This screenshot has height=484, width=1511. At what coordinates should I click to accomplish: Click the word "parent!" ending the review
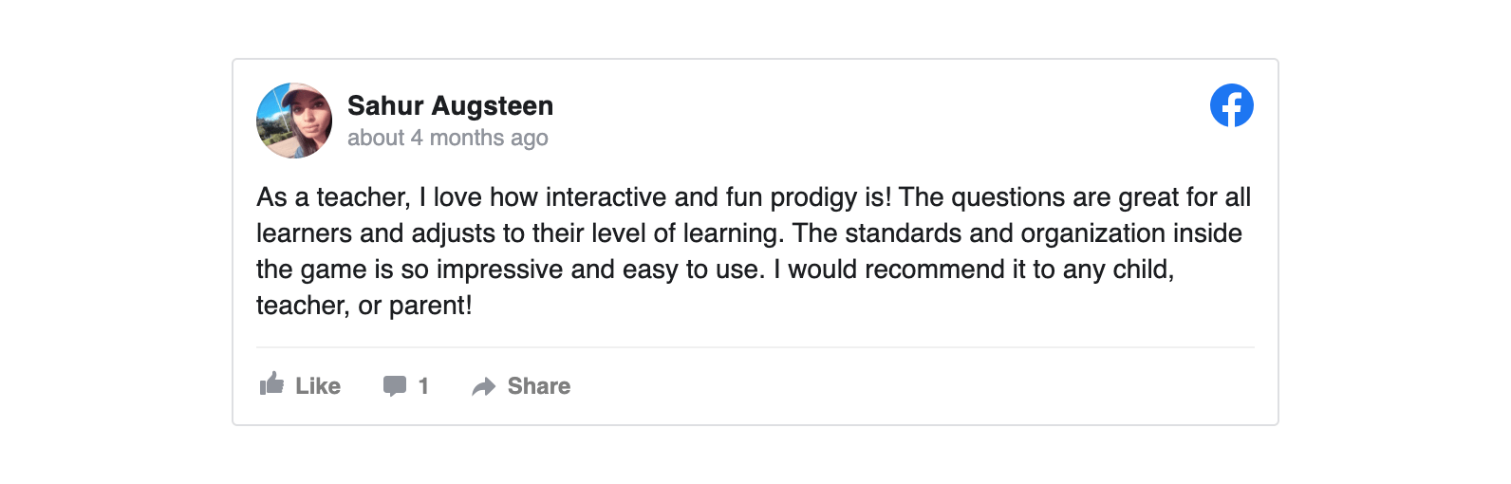tap(430, 306)
